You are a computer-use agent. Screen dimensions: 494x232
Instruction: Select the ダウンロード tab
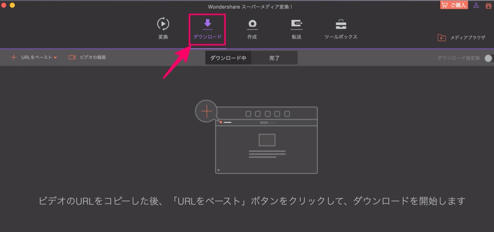coord(207,29)
